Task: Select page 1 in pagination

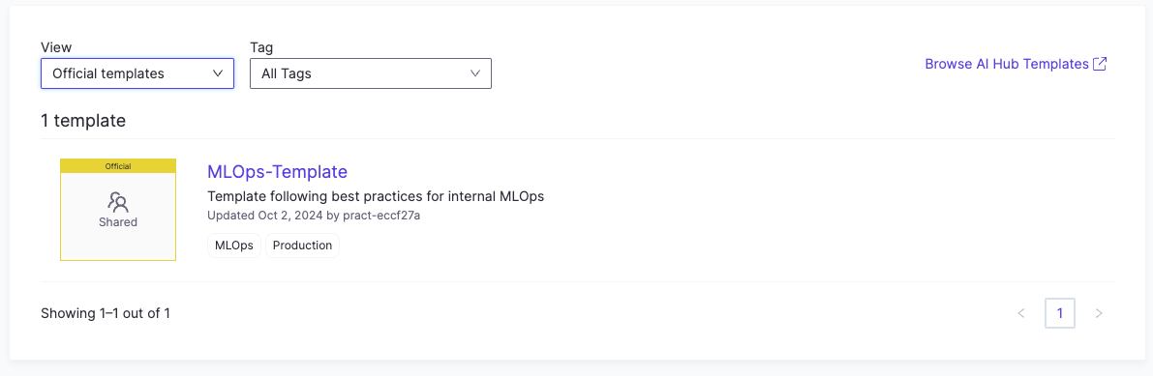Action: pos(1060,313)
